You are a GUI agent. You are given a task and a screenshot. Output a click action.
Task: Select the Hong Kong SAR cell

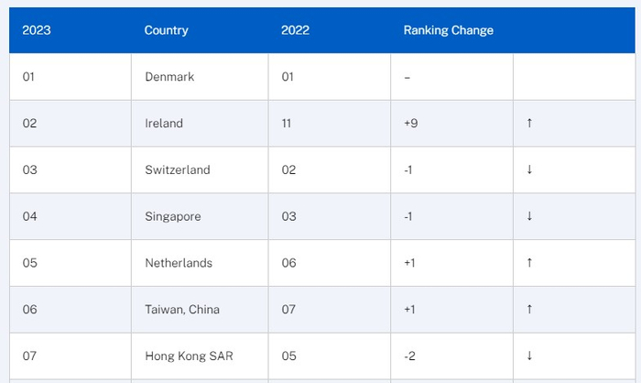pos(189,356)
